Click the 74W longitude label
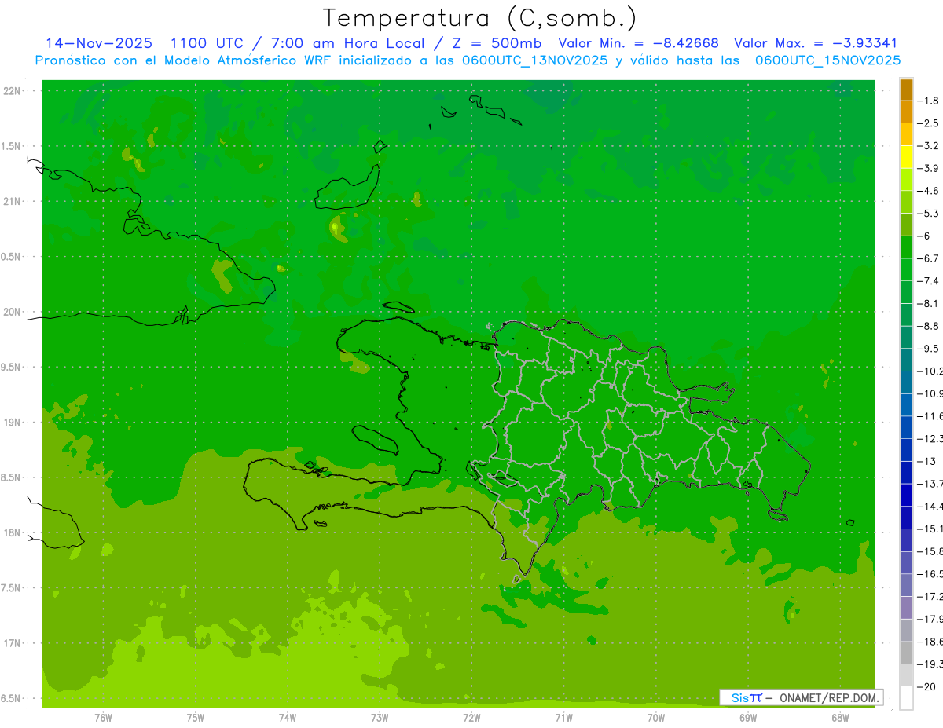The image size is (943, 728). (x=288, y=718)
